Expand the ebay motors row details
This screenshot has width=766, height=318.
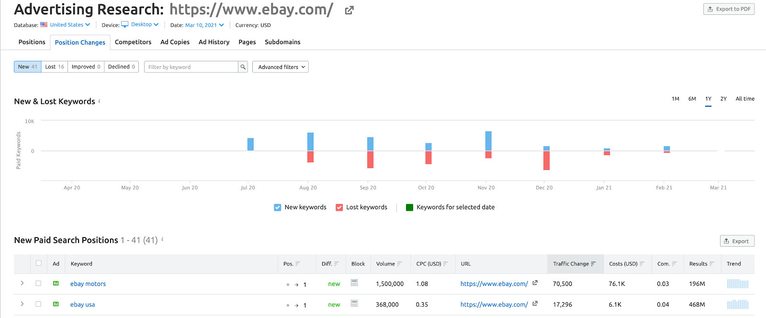click(22, 283)
